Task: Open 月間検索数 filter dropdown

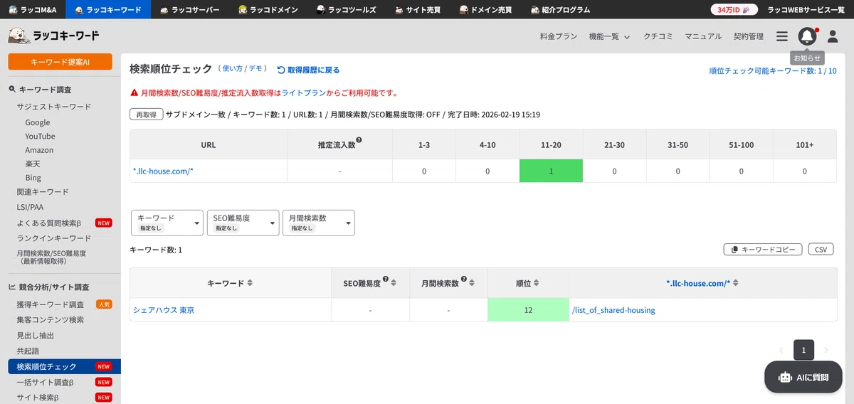Action: point(319,223)
